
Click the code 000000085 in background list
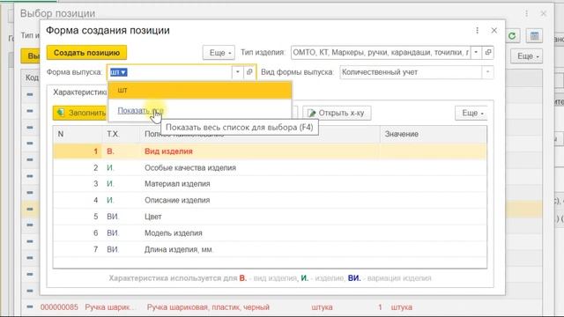(59, 307)
